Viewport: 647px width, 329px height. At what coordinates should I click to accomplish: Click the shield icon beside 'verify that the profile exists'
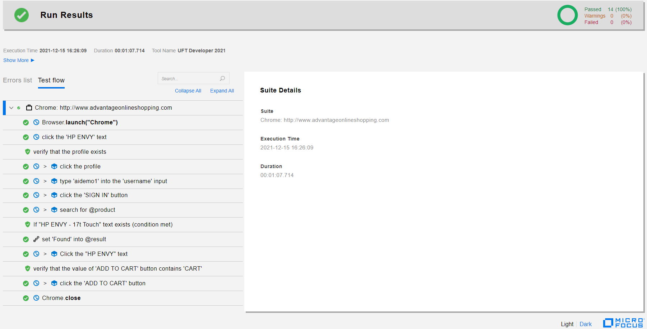point(28,152)
